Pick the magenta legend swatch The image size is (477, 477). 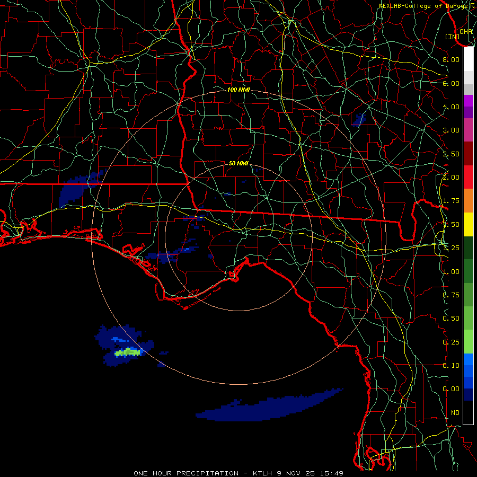pos(468,101)
